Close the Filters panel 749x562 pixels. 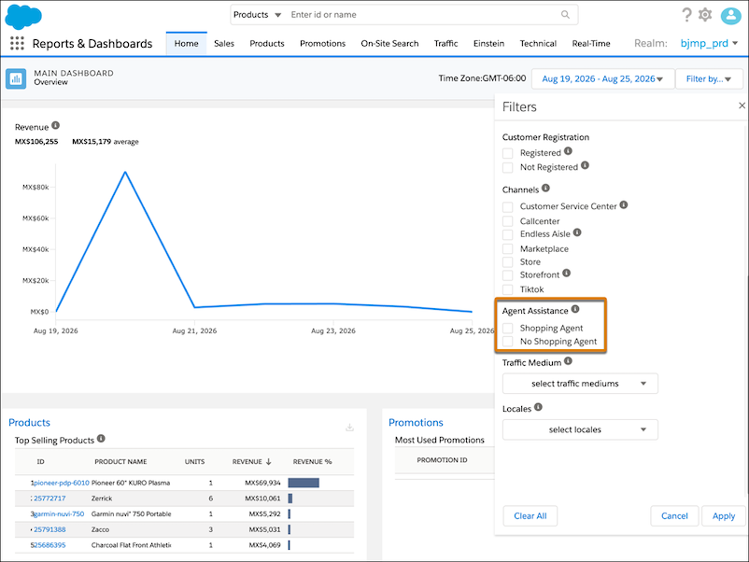coord(742,105)
